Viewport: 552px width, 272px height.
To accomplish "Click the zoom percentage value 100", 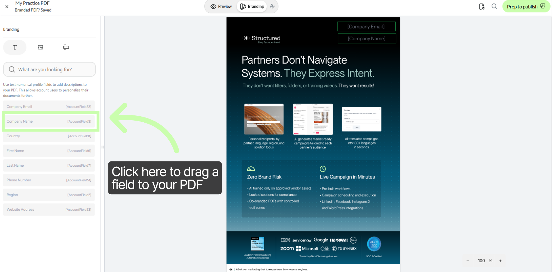I will [x=482, y=261].
